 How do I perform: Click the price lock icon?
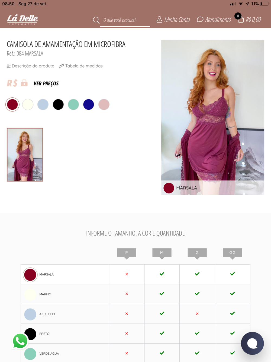[24, 82]
